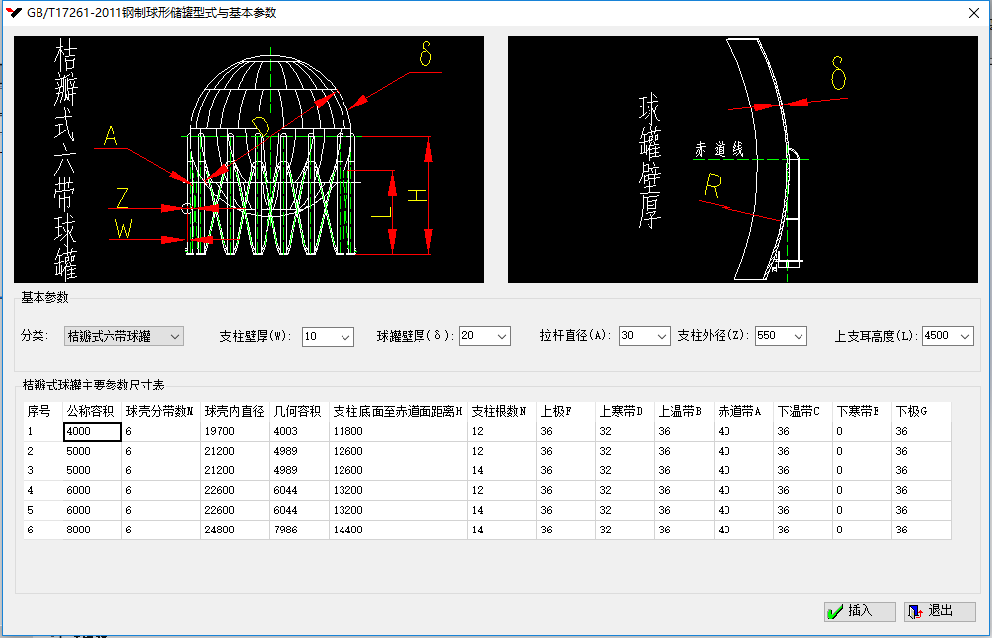Click the application logo icon in title bar

[x=14, y=13]
